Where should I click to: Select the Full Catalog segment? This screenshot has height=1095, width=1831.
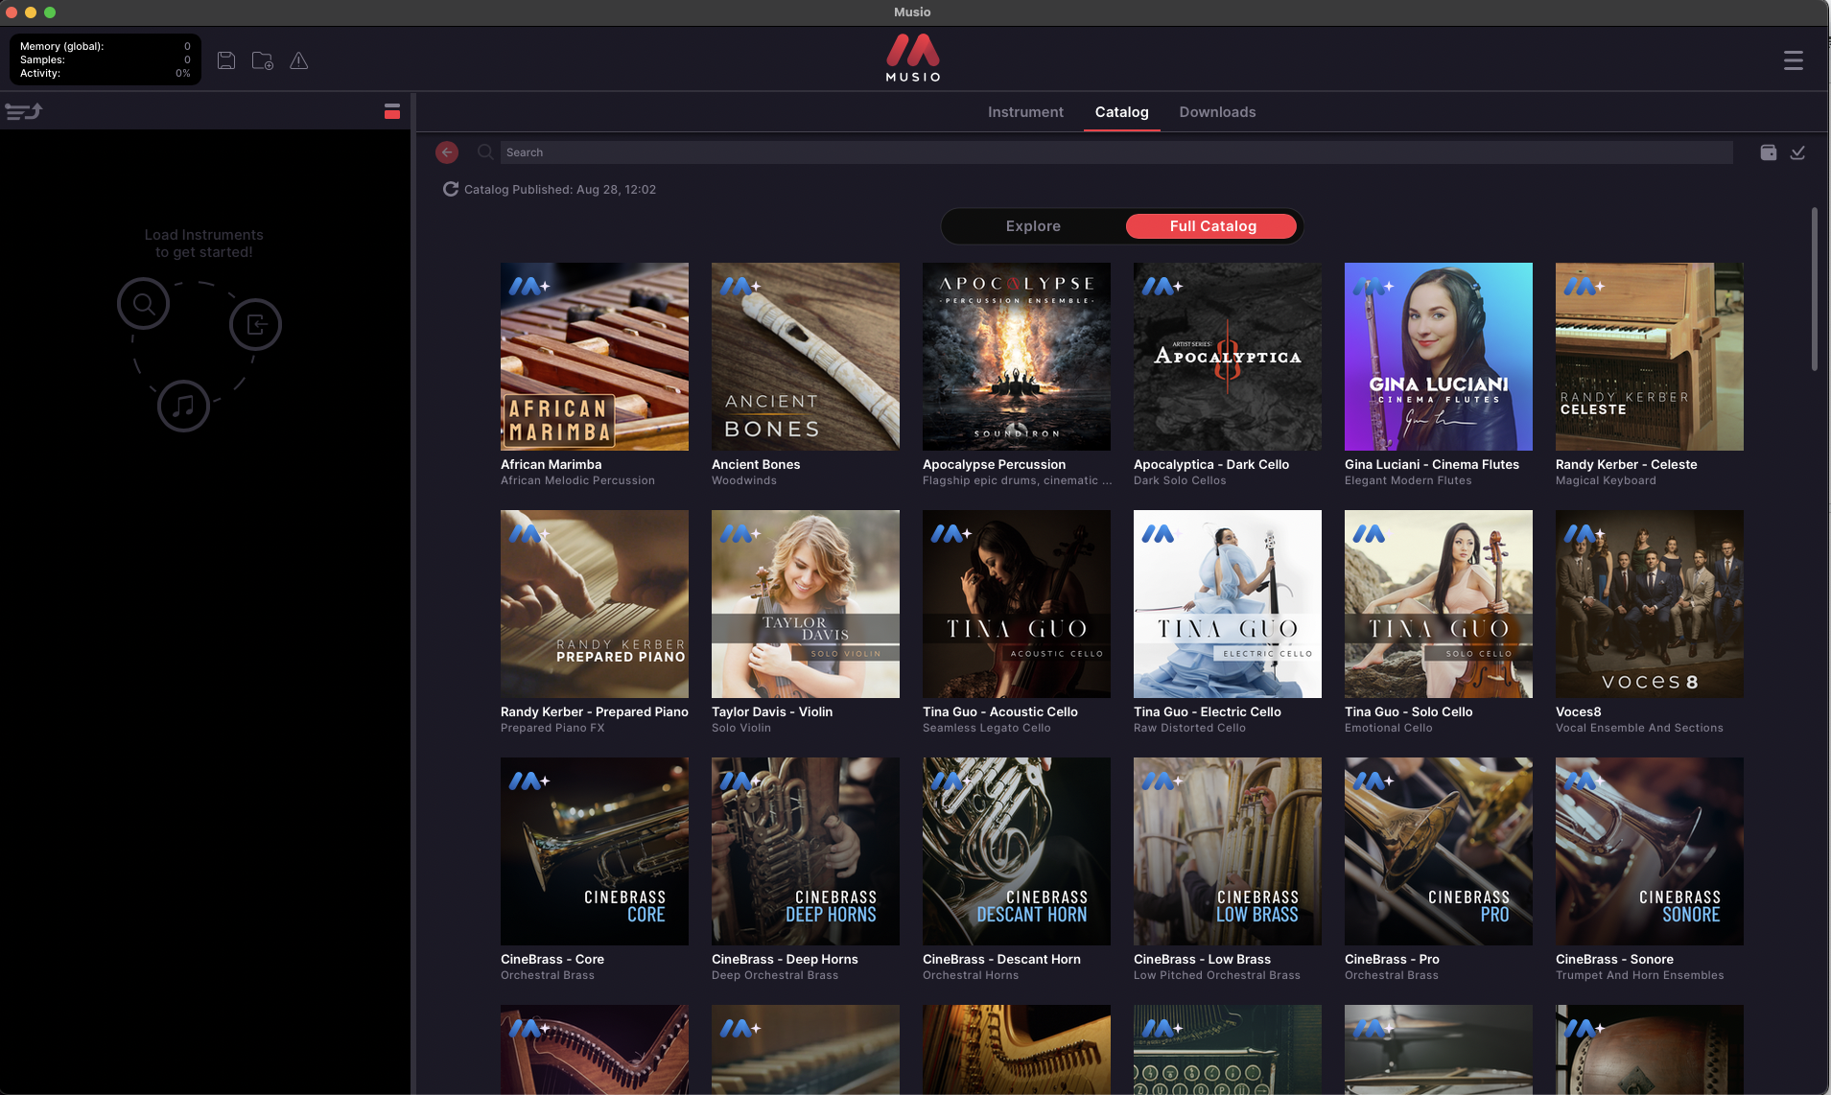pyautogui.click(x=1210, y=225)
